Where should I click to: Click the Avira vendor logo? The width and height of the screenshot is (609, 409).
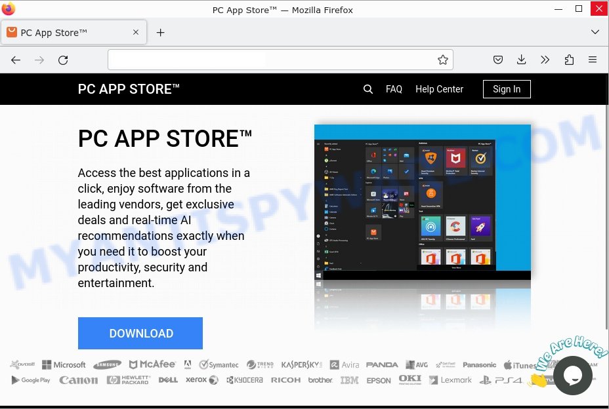345,365
